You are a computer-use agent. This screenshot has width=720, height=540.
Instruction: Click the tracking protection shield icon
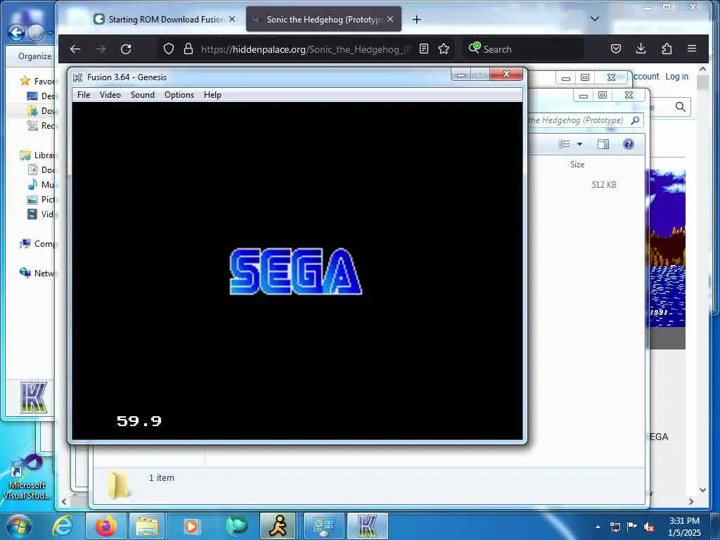point(169,49)
